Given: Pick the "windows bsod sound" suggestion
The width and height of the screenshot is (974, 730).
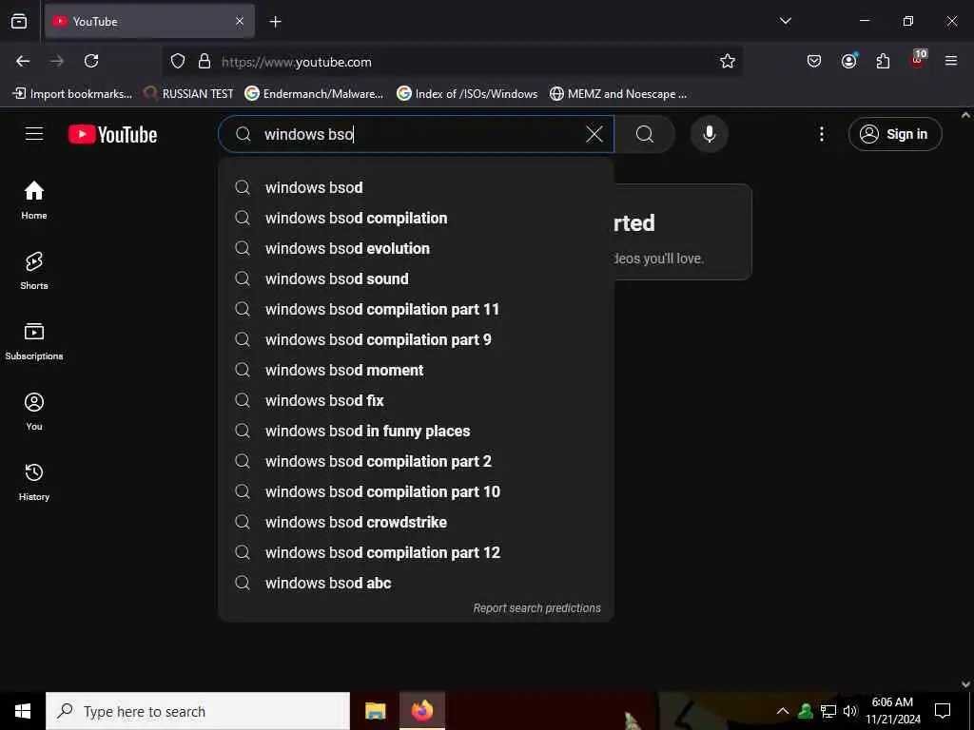Looking at the screenshot, I should [417, 279].
